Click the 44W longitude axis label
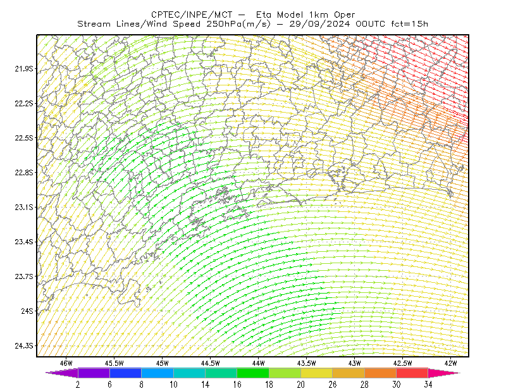506x391 pixels. click(259, 363)
